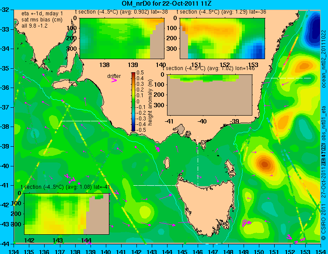
Task: Click the vertical '© CSIRO 2011' copyright text
Action: (x=324, y=222)
